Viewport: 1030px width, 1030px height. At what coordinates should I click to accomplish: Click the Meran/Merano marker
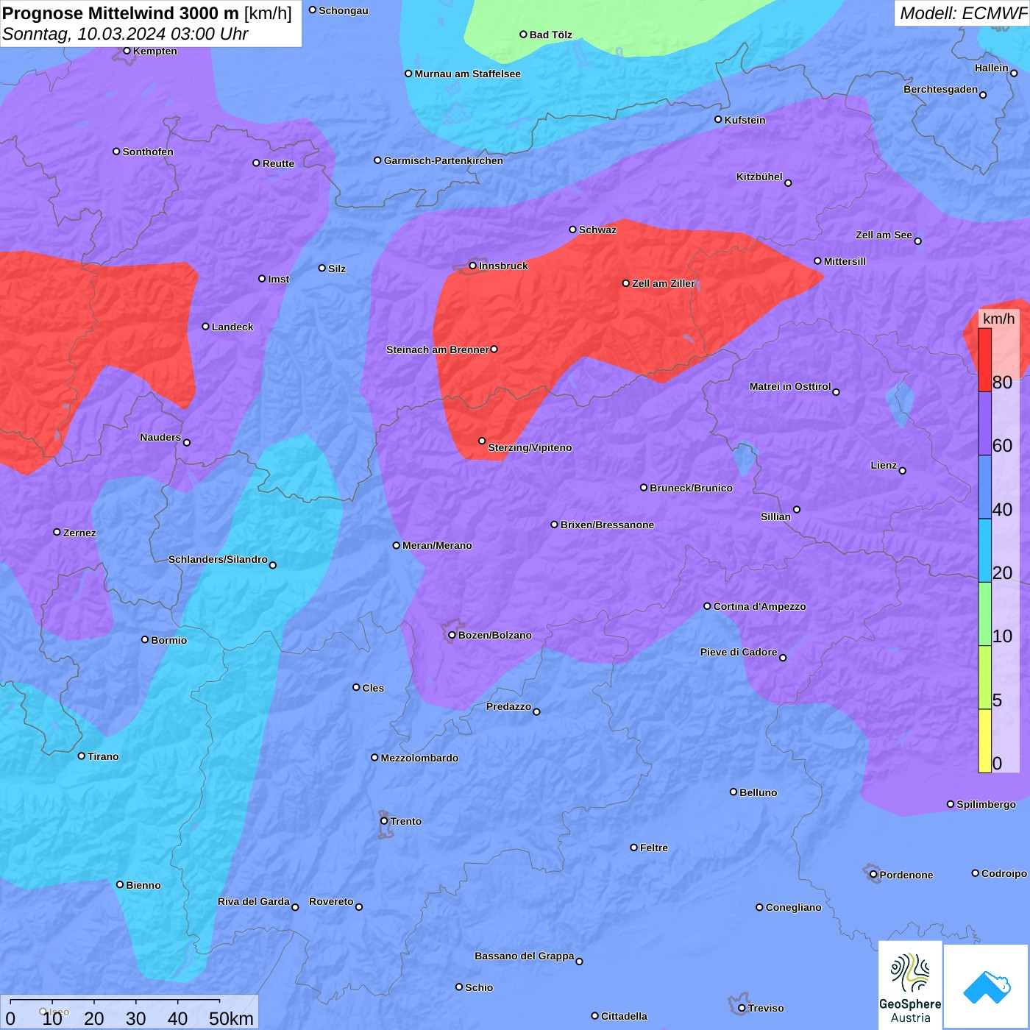click(397, 545)
